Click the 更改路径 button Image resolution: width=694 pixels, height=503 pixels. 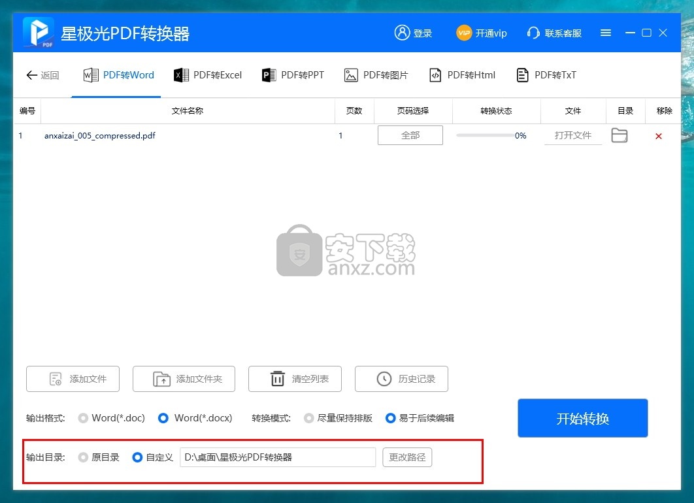point(407,457)
